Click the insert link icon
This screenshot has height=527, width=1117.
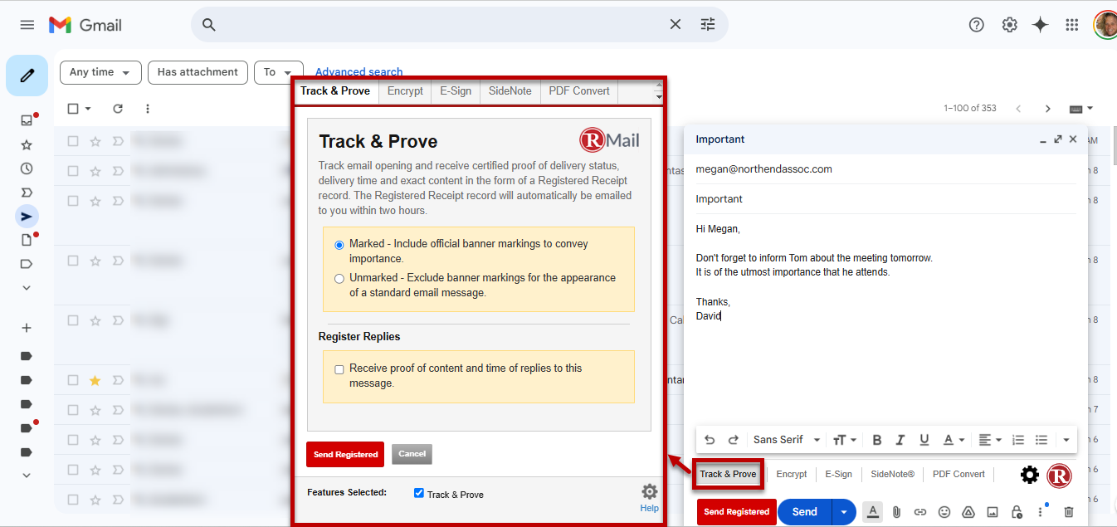click(920, 512)
